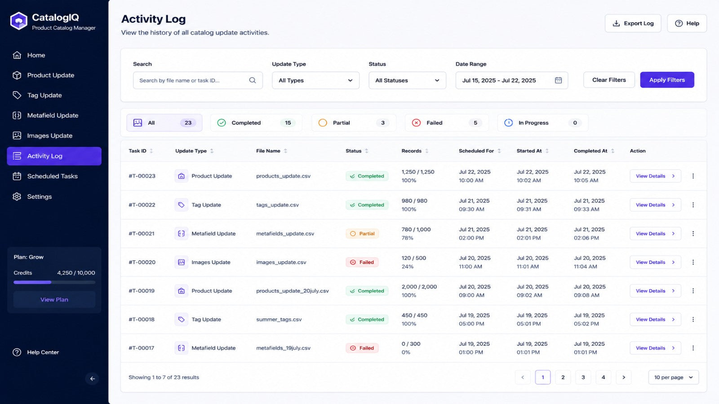Click the magnifier icon in search field
Viewport: 719px width, 404px height.
253,80
